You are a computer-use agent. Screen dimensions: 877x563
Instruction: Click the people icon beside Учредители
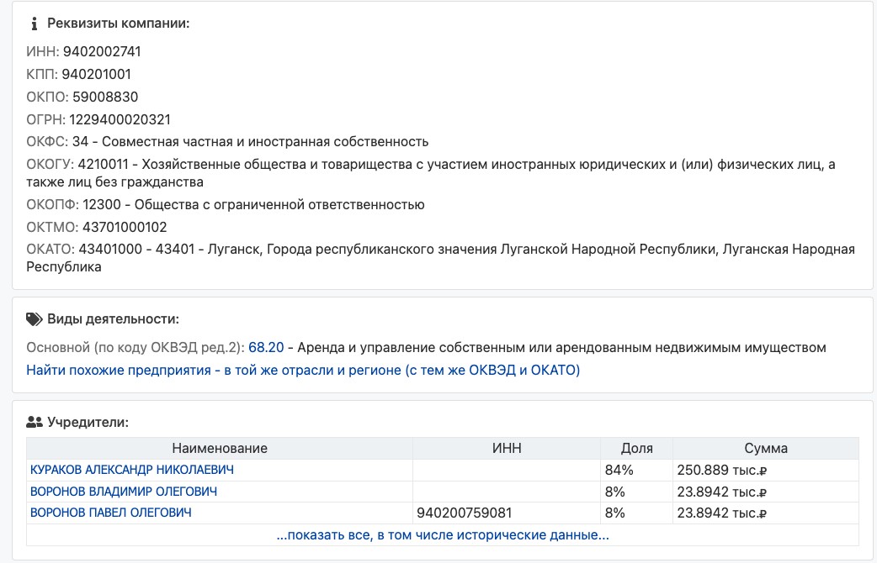[35, 422]
